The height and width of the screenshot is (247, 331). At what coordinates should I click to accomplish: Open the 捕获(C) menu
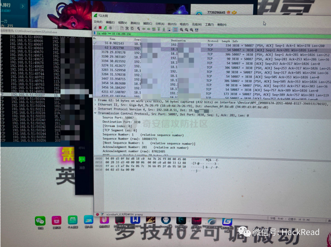[x=147, y=23]
